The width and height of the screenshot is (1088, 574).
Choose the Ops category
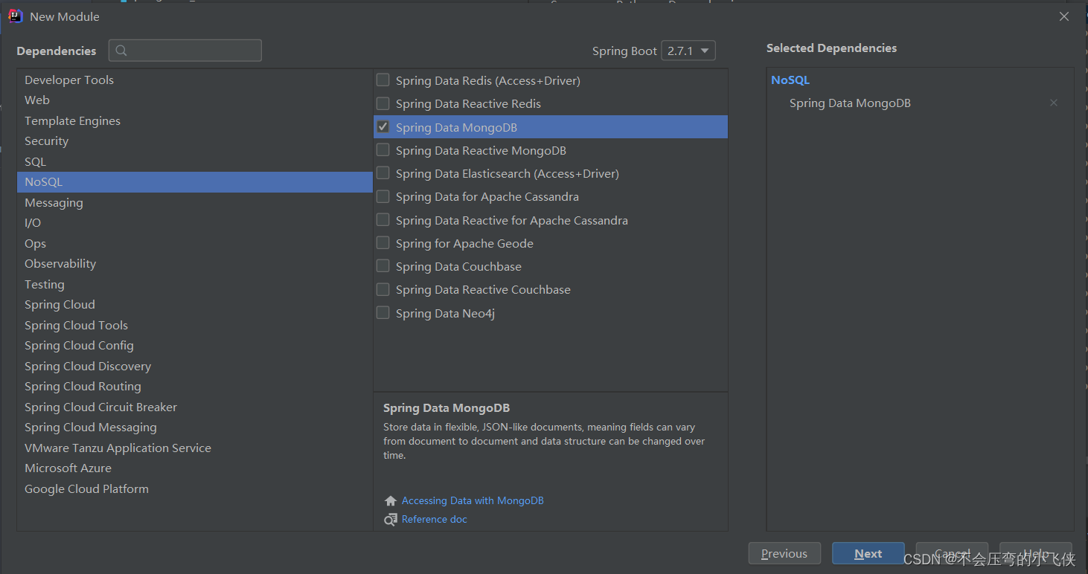pos(195,243)
